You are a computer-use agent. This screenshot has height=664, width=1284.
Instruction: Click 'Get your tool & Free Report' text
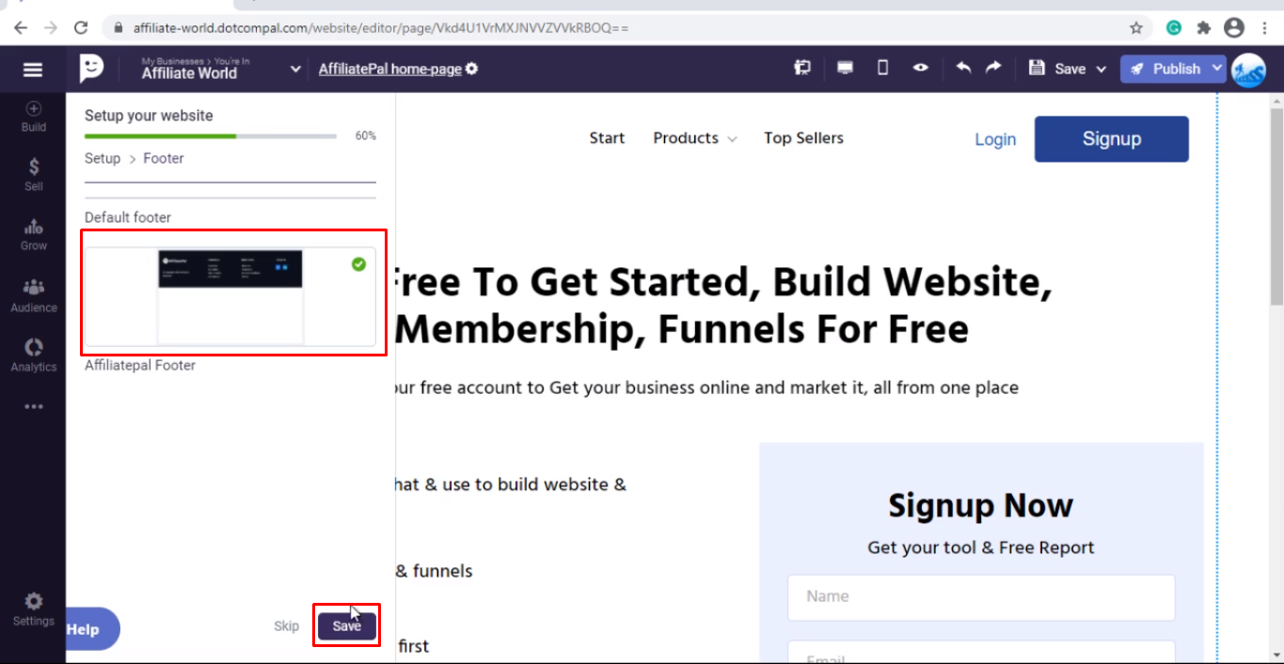click(981, 547)
